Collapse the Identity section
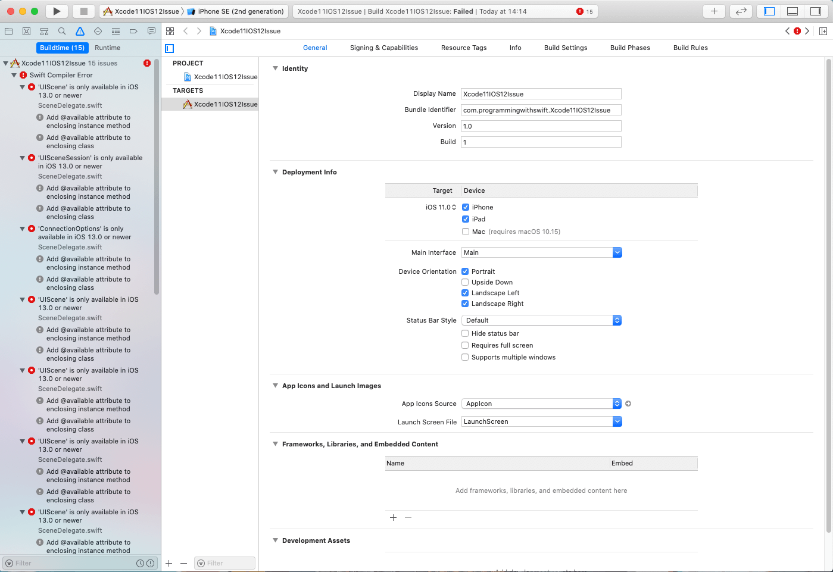This screenshot has height=572, width=833. 275,68
